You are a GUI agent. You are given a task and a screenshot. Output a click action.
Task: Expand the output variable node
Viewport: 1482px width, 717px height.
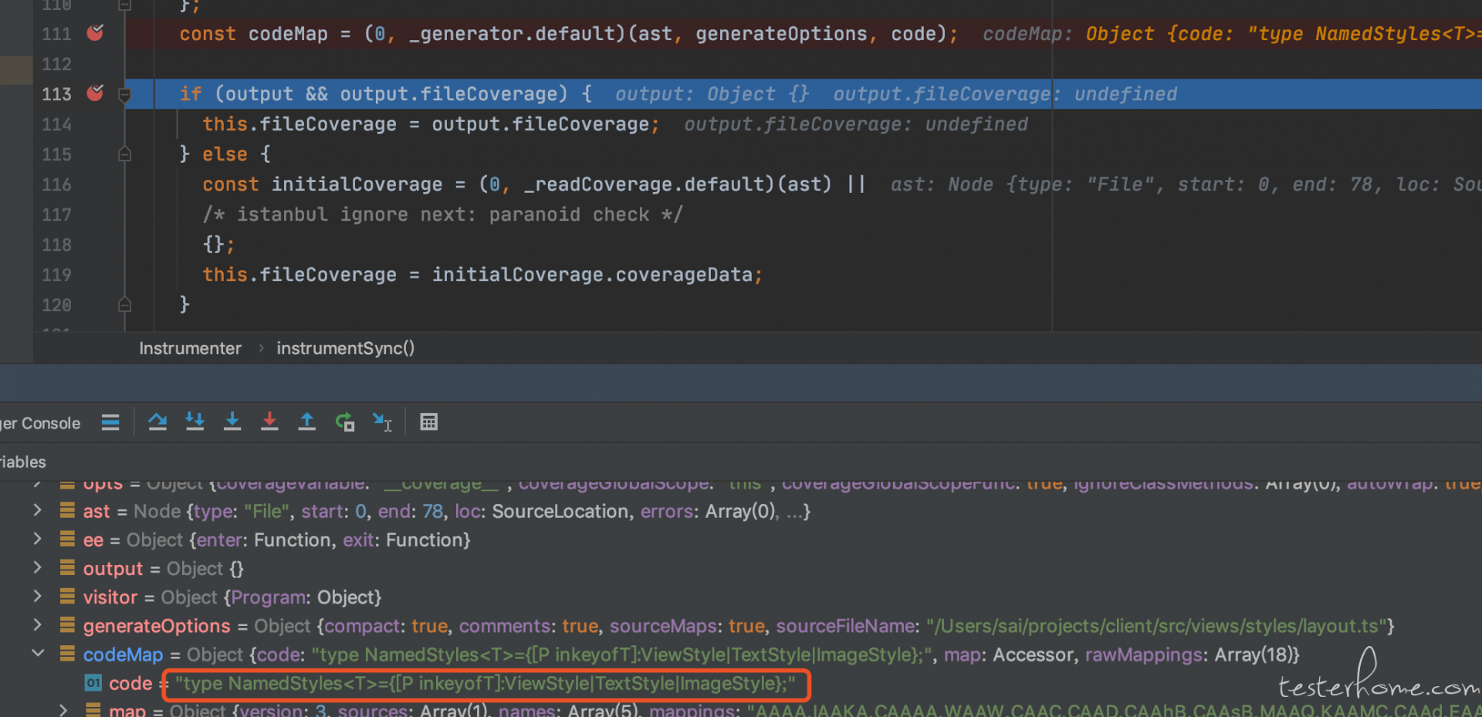[37, 567]
